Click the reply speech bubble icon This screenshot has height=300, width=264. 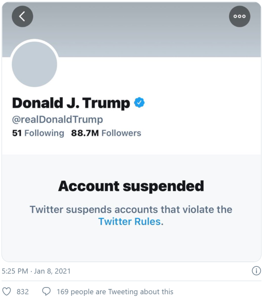46,292
